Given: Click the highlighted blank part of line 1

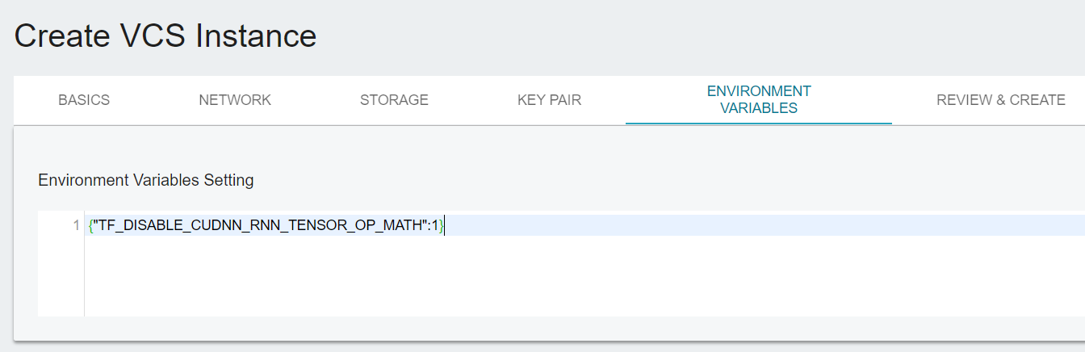Looking at the screenshot, I should point(765,226).
